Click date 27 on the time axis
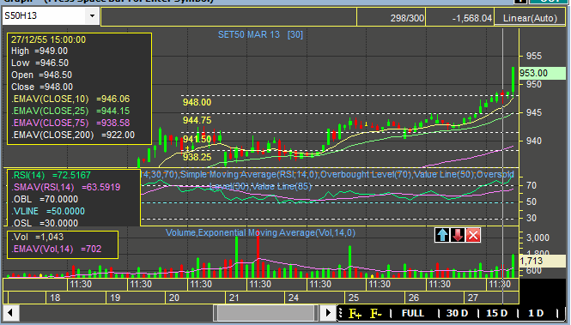Screen dimensions: 571x325 click(x=472, y=298)
